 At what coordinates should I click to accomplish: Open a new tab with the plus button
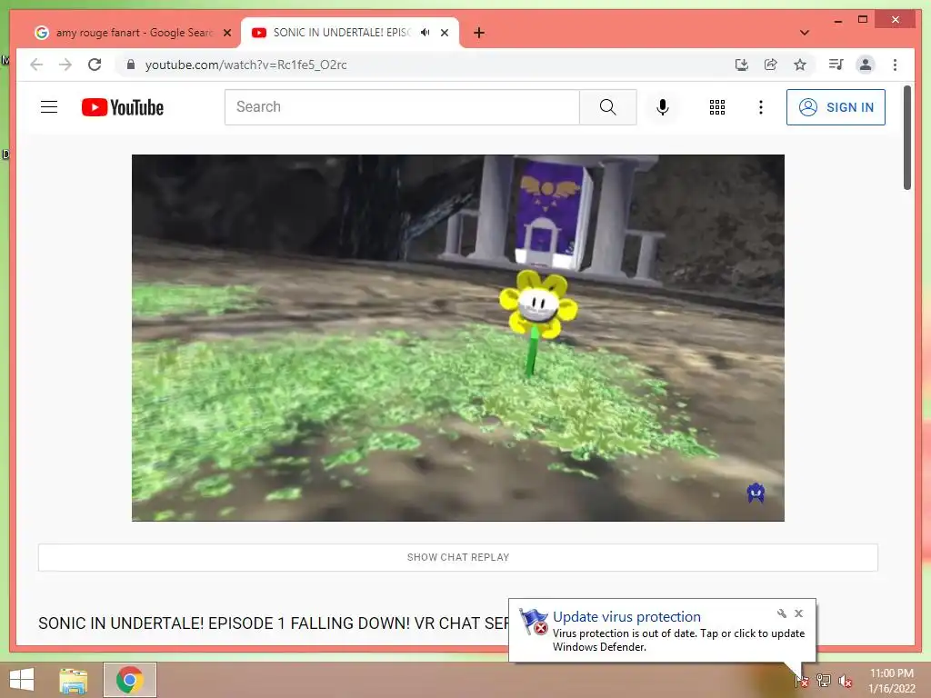(479, 33)
